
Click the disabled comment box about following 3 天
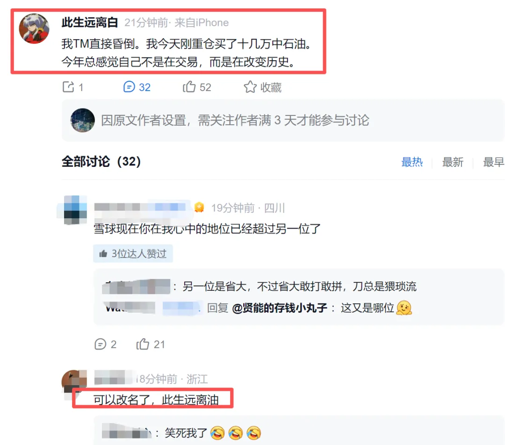[x=283, y=121]
